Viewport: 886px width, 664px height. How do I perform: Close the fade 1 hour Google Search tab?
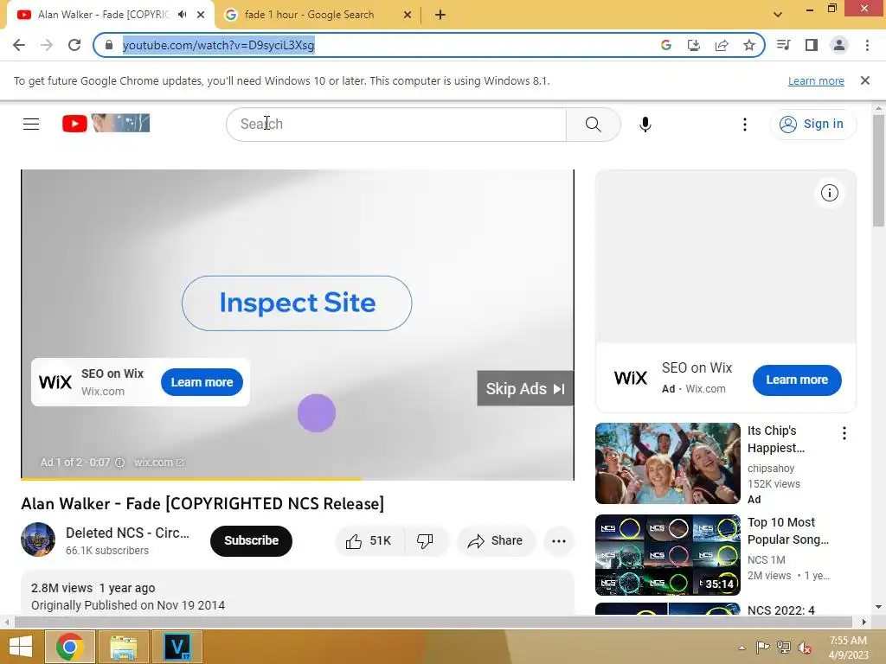(x=408, y=15)
